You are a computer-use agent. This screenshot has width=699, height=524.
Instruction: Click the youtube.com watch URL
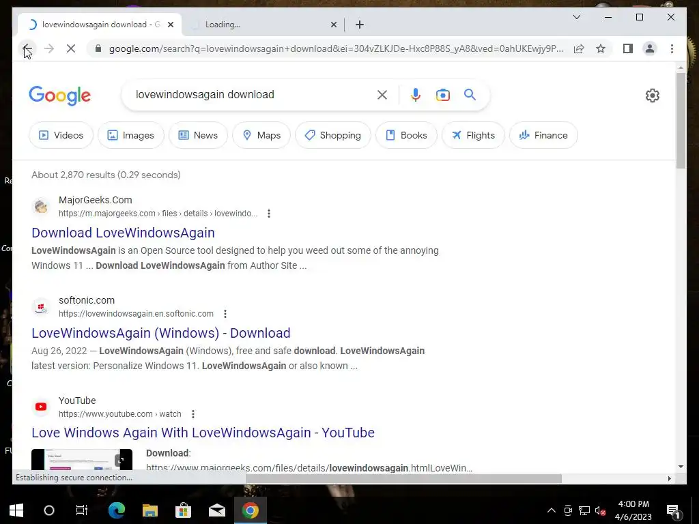pyautogui.click(x=120, y=414)
